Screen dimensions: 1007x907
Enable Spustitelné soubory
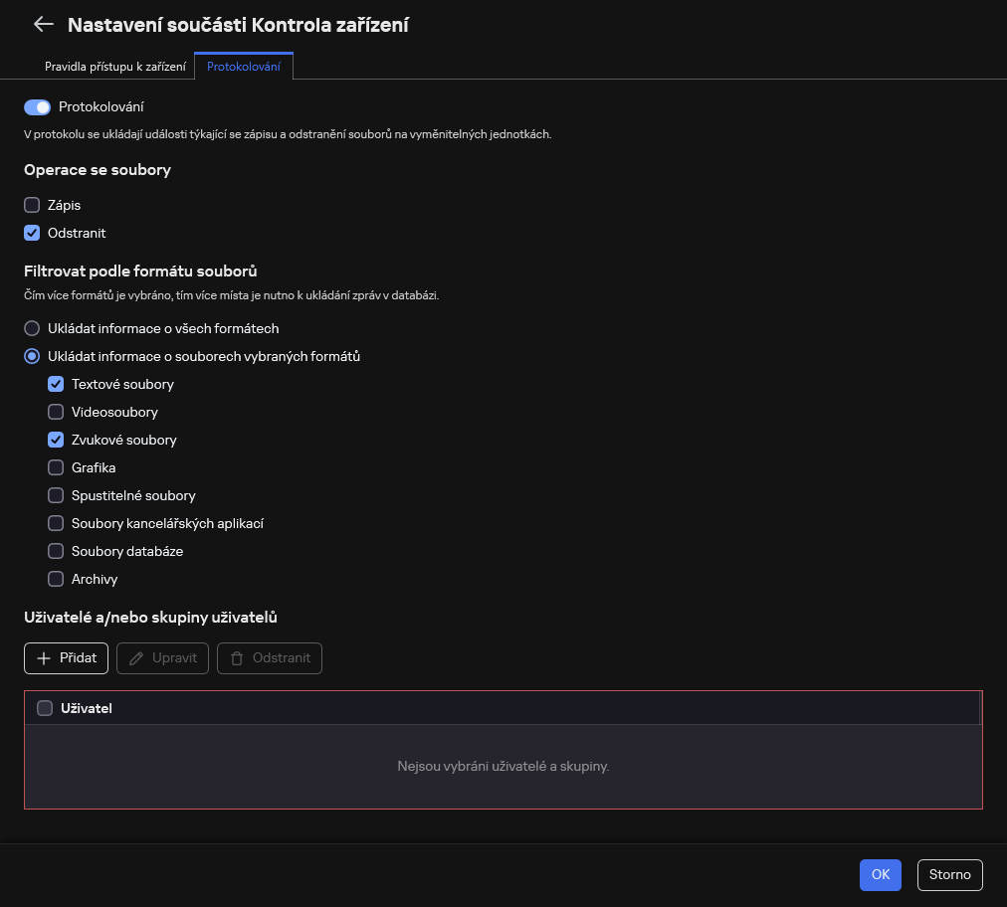[x=56, y=495]
